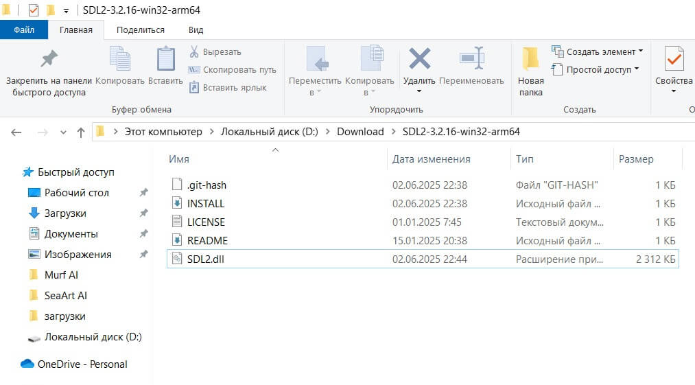Go up one folder level arrow
Viewport: 695px width, 385px height.
point(81,132)
